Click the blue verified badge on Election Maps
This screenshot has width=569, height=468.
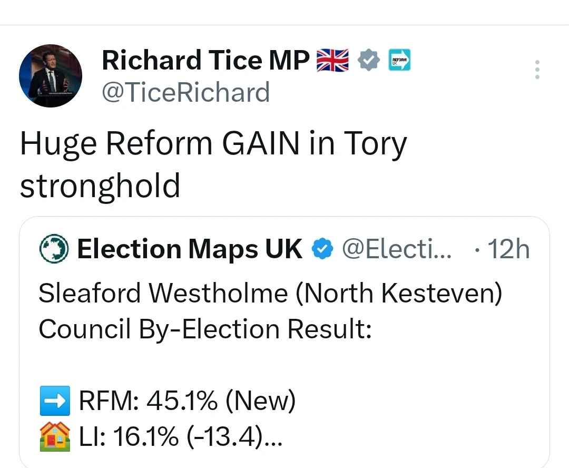click(x=322, y=249)
